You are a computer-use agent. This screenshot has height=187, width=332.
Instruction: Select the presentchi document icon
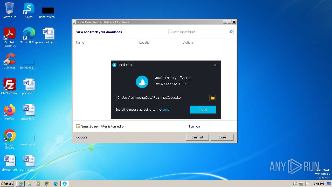coord(29,112)
